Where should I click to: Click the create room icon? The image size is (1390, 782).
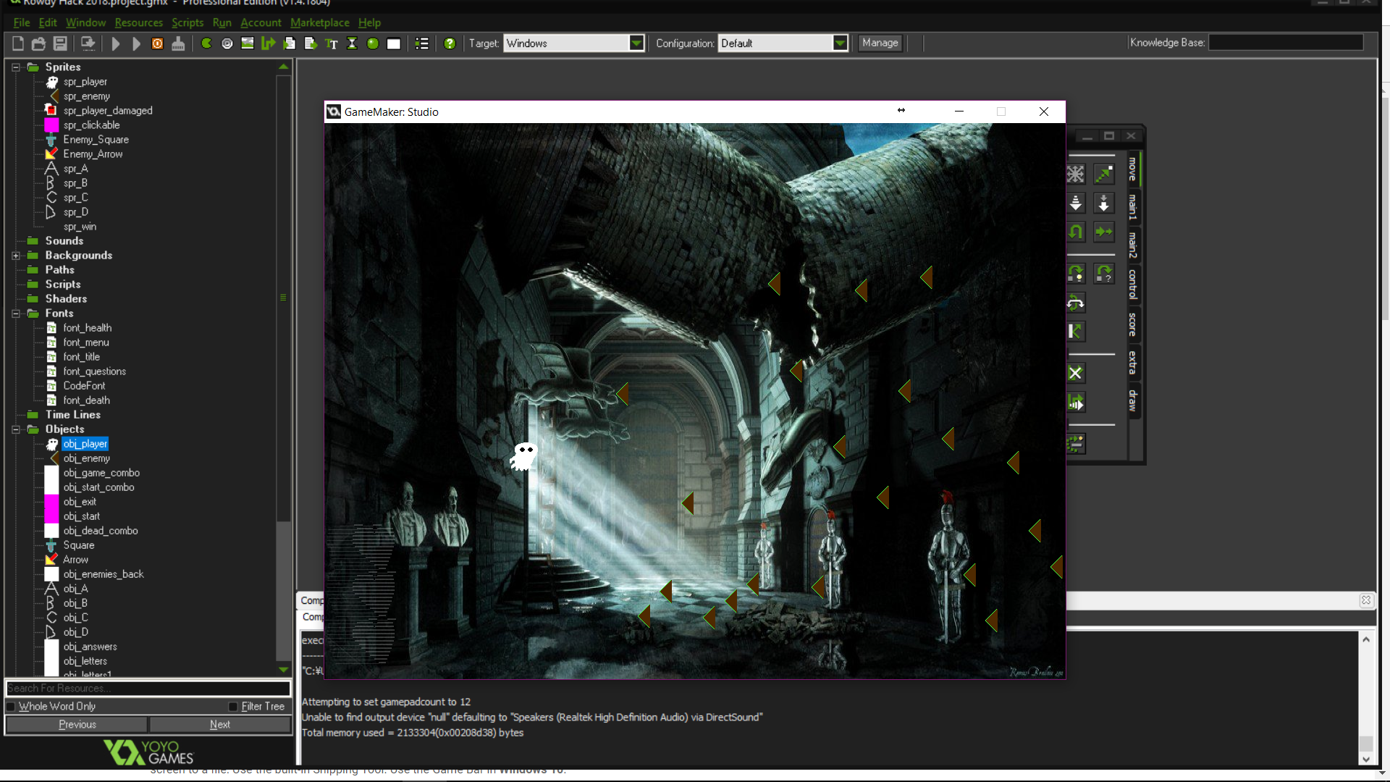coord(394,44)
